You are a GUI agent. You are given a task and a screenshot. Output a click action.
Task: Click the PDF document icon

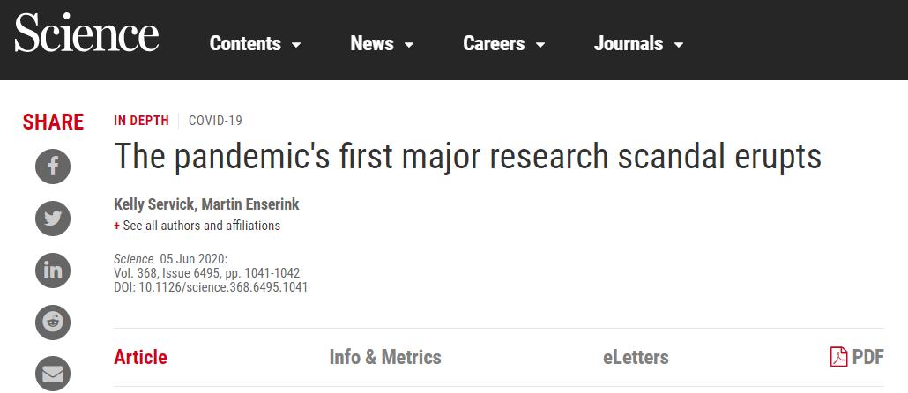pos(839,357)
